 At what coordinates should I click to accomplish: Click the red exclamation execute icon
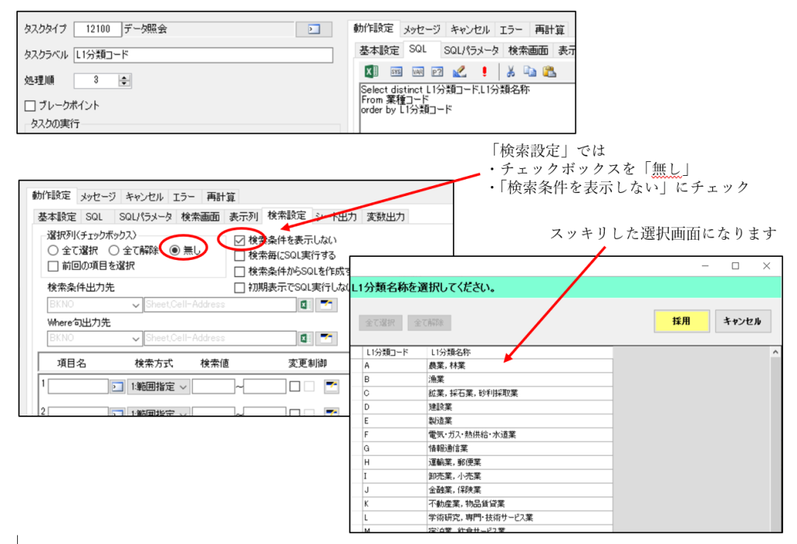[x=484, y=72]
